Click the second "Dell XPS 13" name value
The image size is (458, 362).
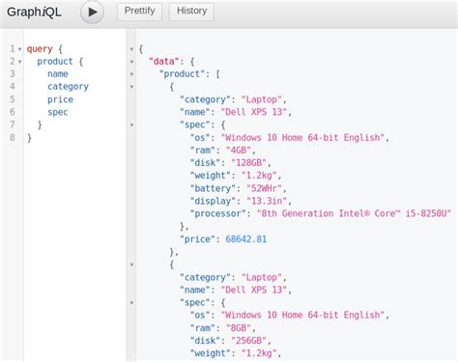pyautogui.click(x=254, y=290)
